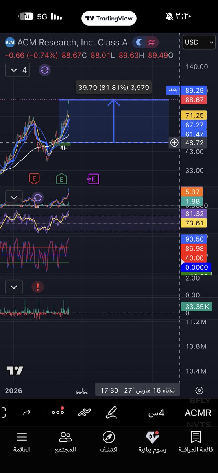Tap the purple 81.32 indicator value
The height and width of the screenshot is (473, 218).
[194, 214]
